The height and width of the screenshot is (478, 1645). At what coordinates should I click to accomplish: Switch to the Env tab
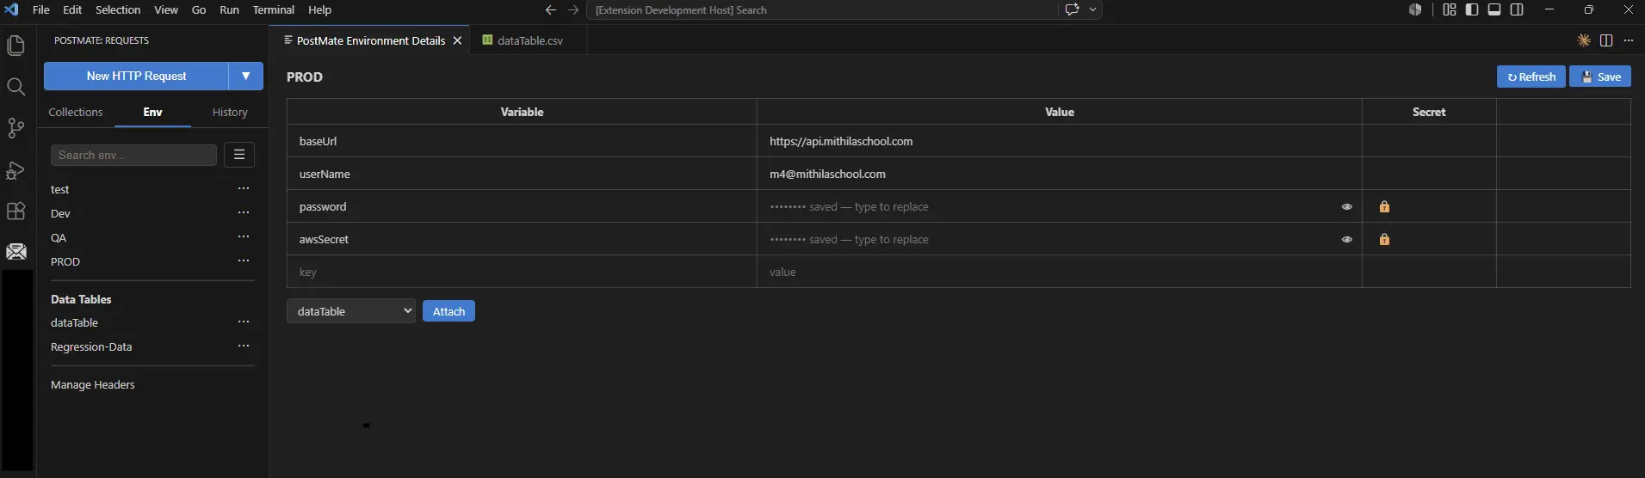coord(152,112)
